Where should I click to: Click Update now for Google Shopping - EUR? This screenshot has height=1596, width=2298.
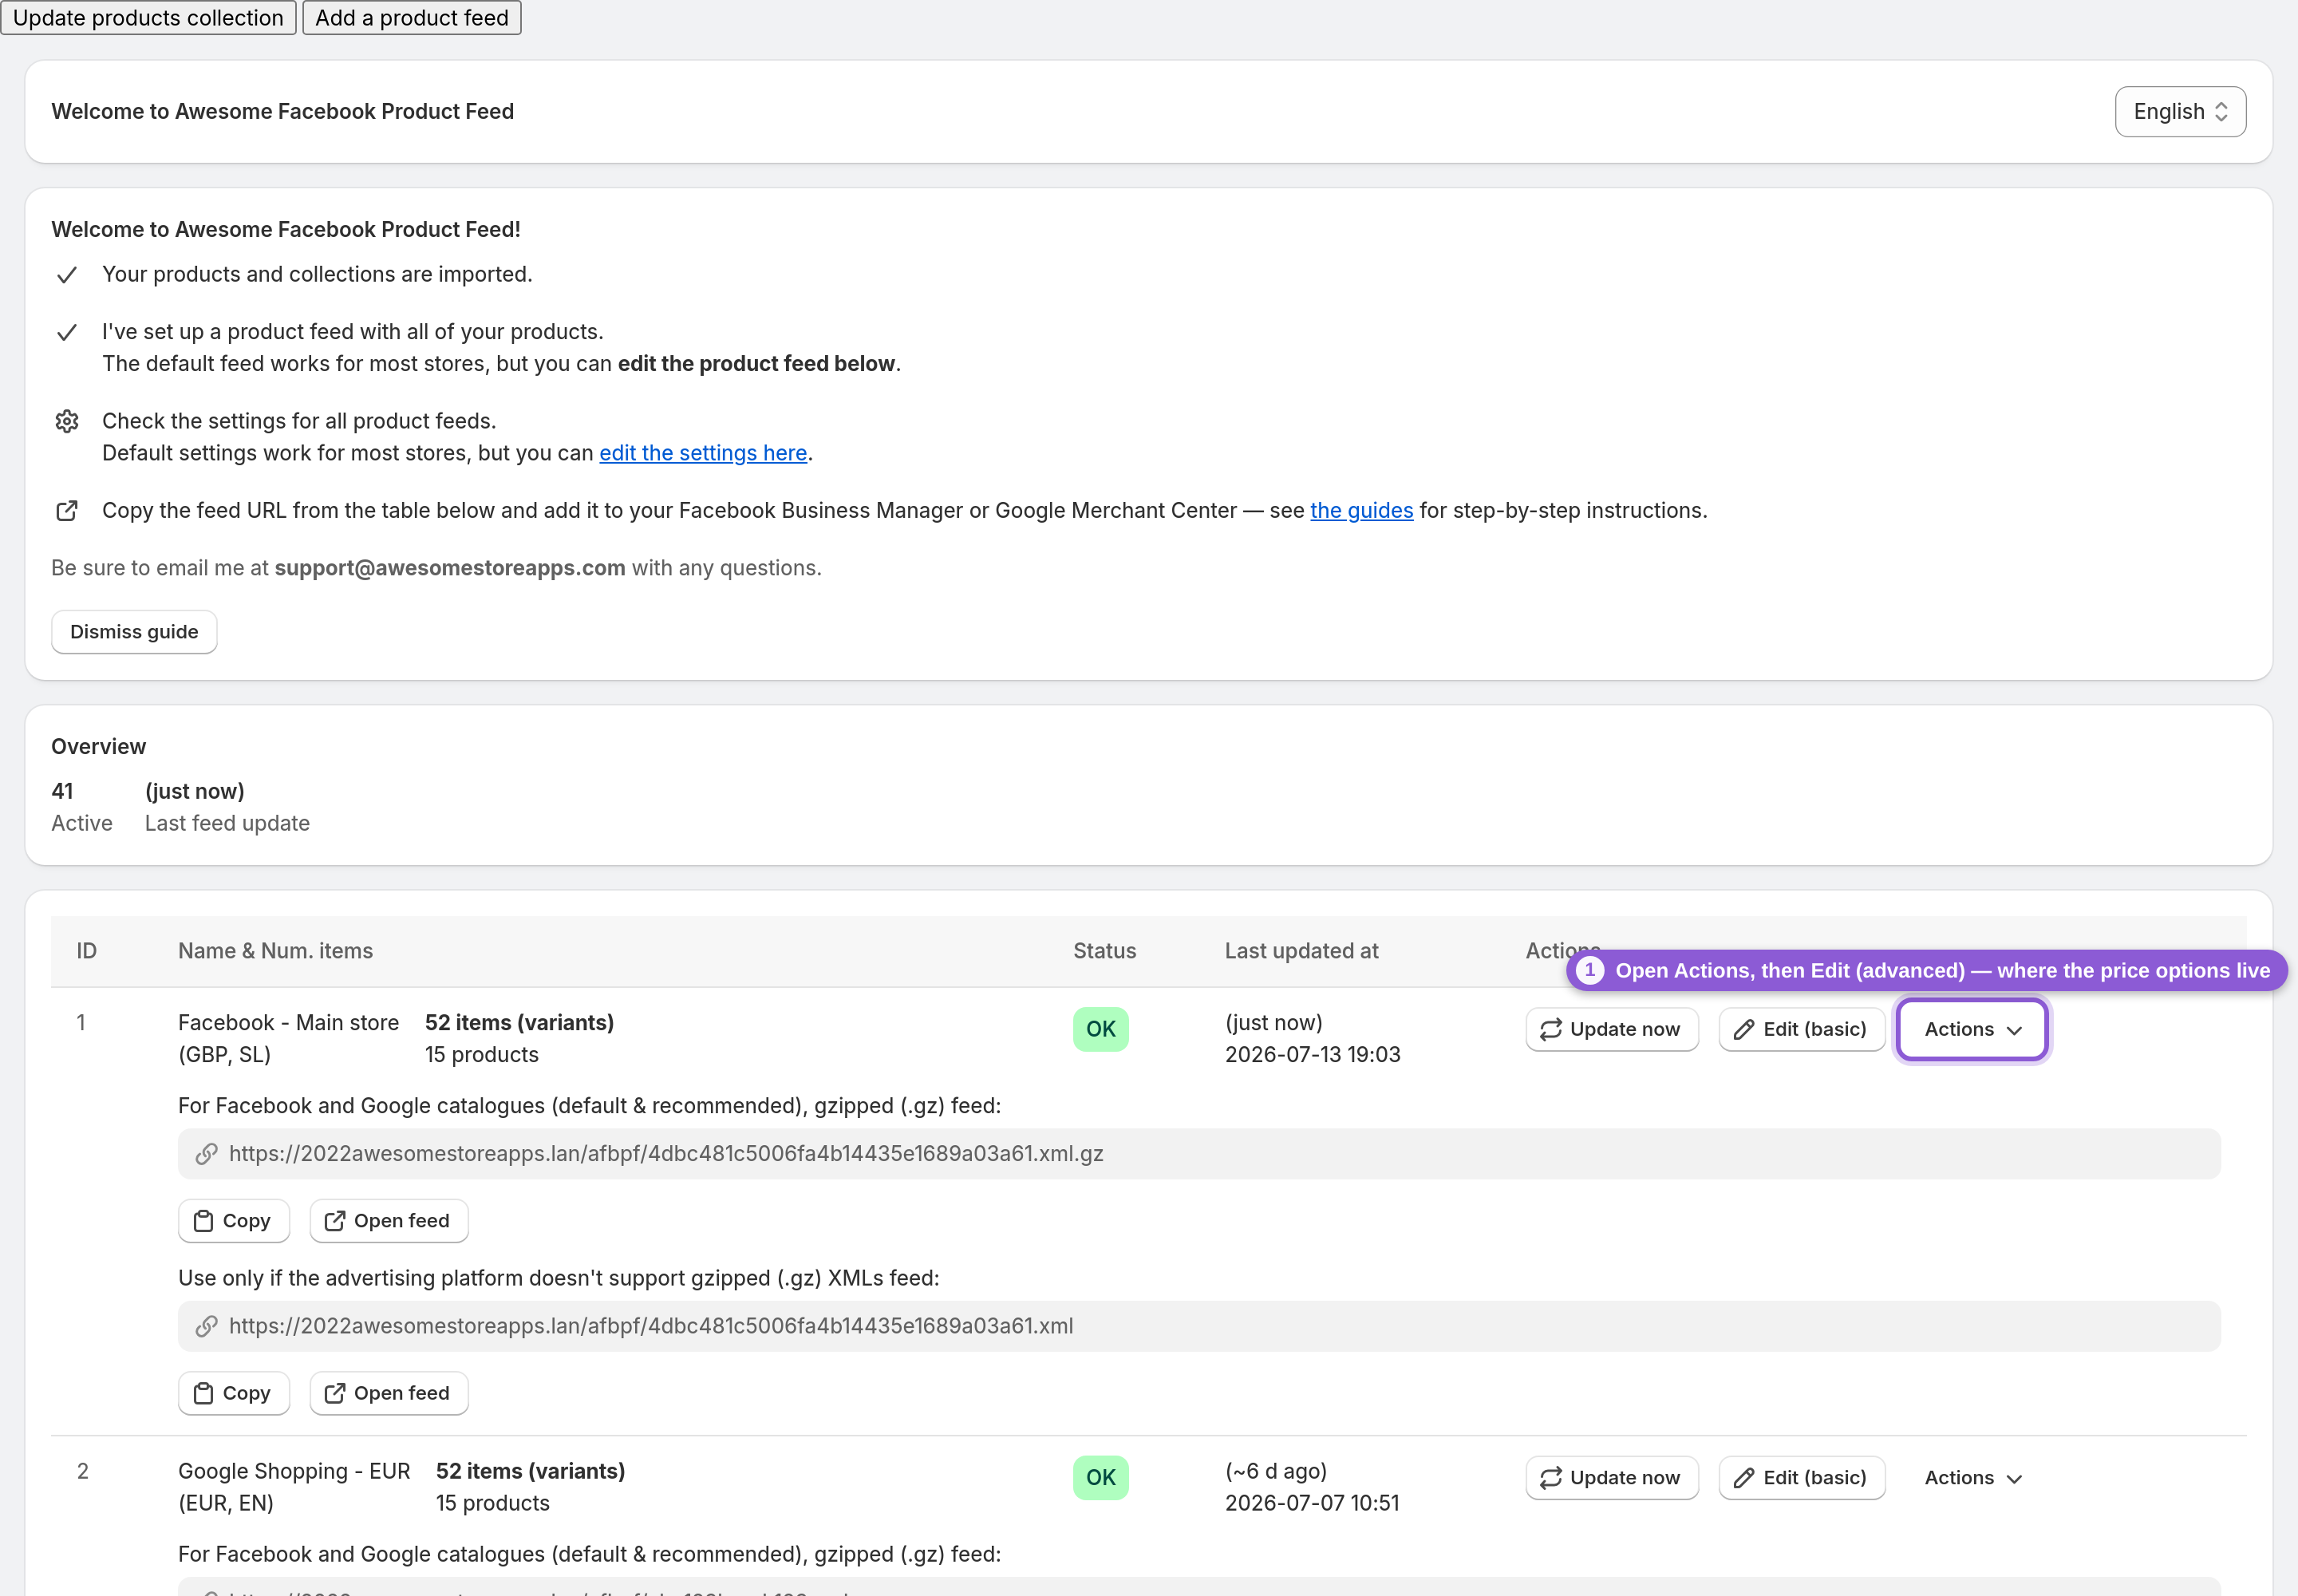(x=1611, y=1478)
